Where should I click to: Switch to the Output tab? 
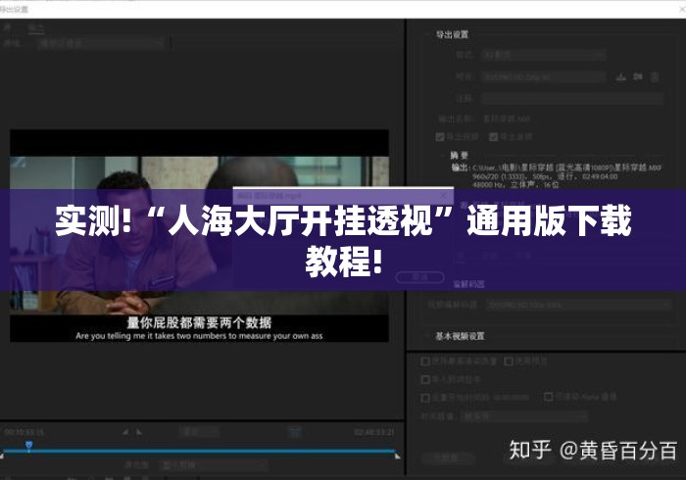(x=36, y=28)
